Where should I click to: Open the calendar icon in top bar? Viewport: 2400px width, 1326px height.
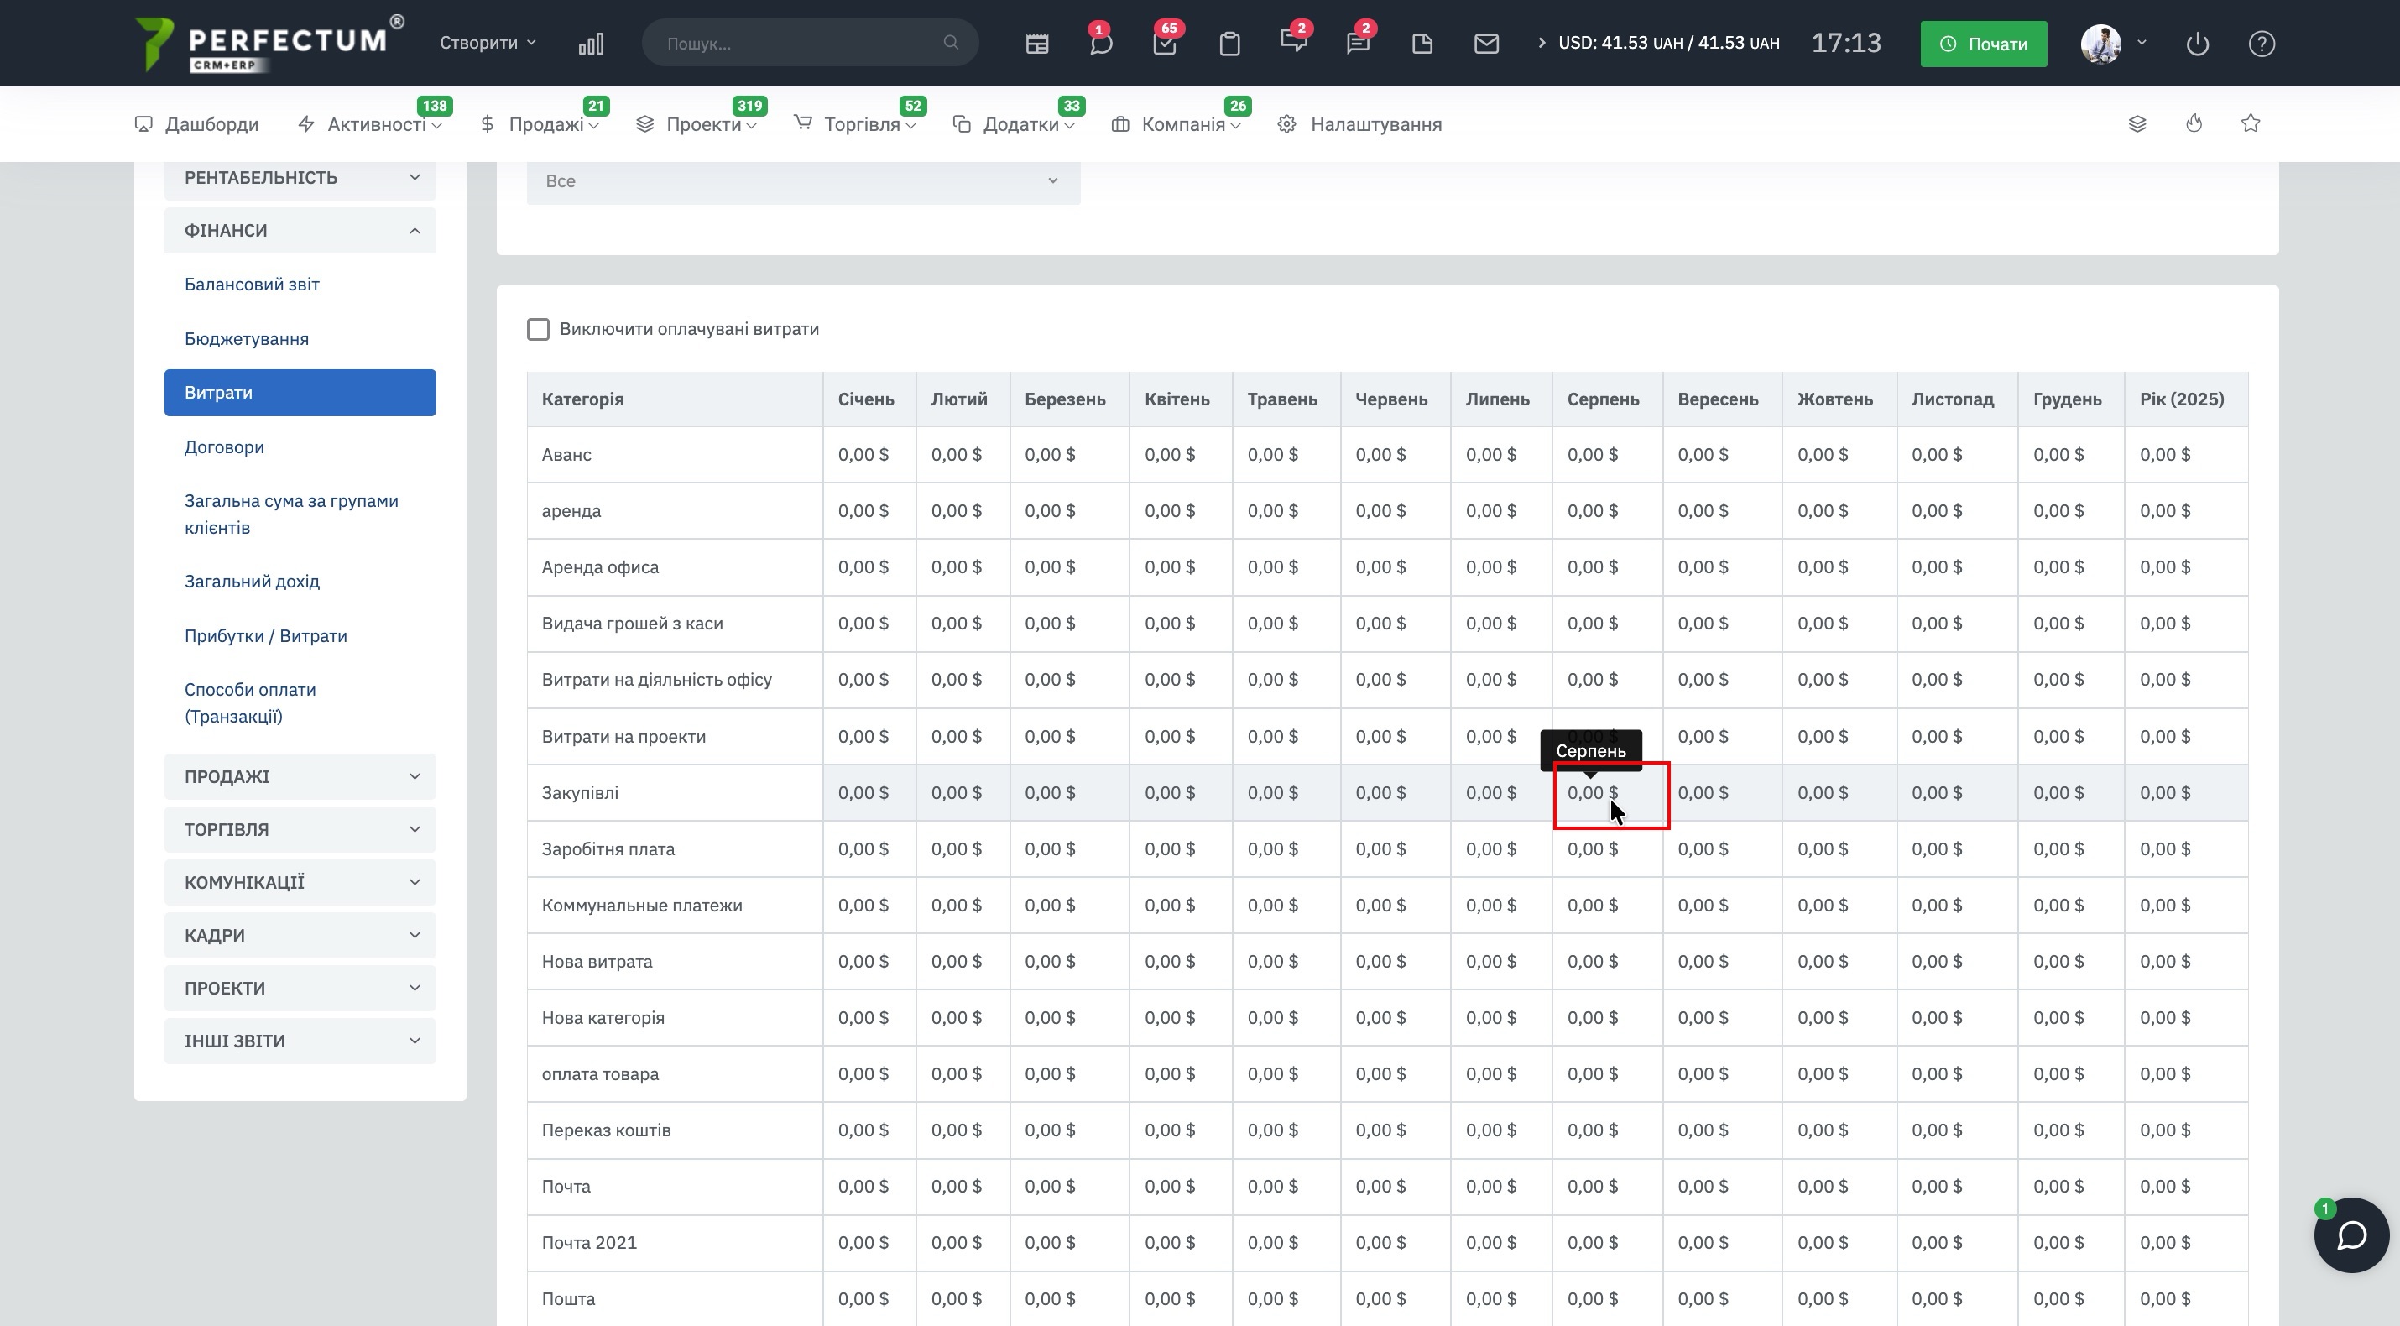click(x=1037, y=44)
